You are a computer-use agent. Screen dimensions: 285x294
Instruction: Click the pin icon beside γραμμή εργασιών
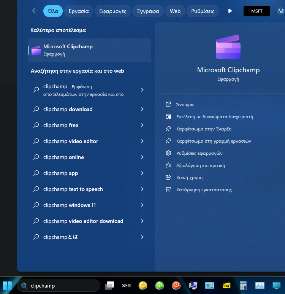[168, 141]
